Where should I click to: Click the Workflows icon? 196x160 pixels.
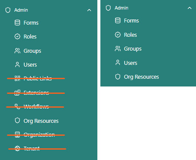point(17,106)
